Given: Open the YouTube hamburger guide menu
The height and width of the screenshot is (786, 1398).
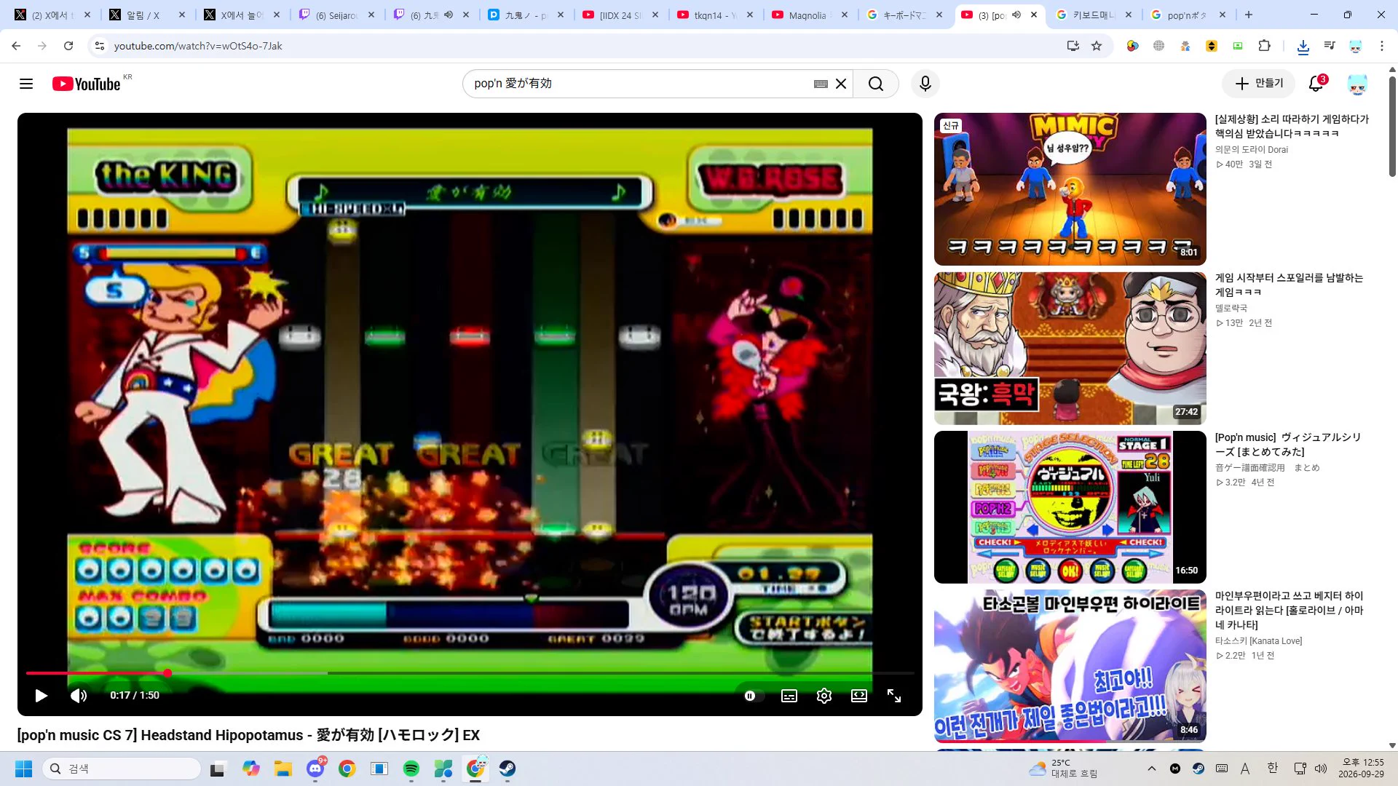Looking at the screenshot, I should click(x=26, y=84).
